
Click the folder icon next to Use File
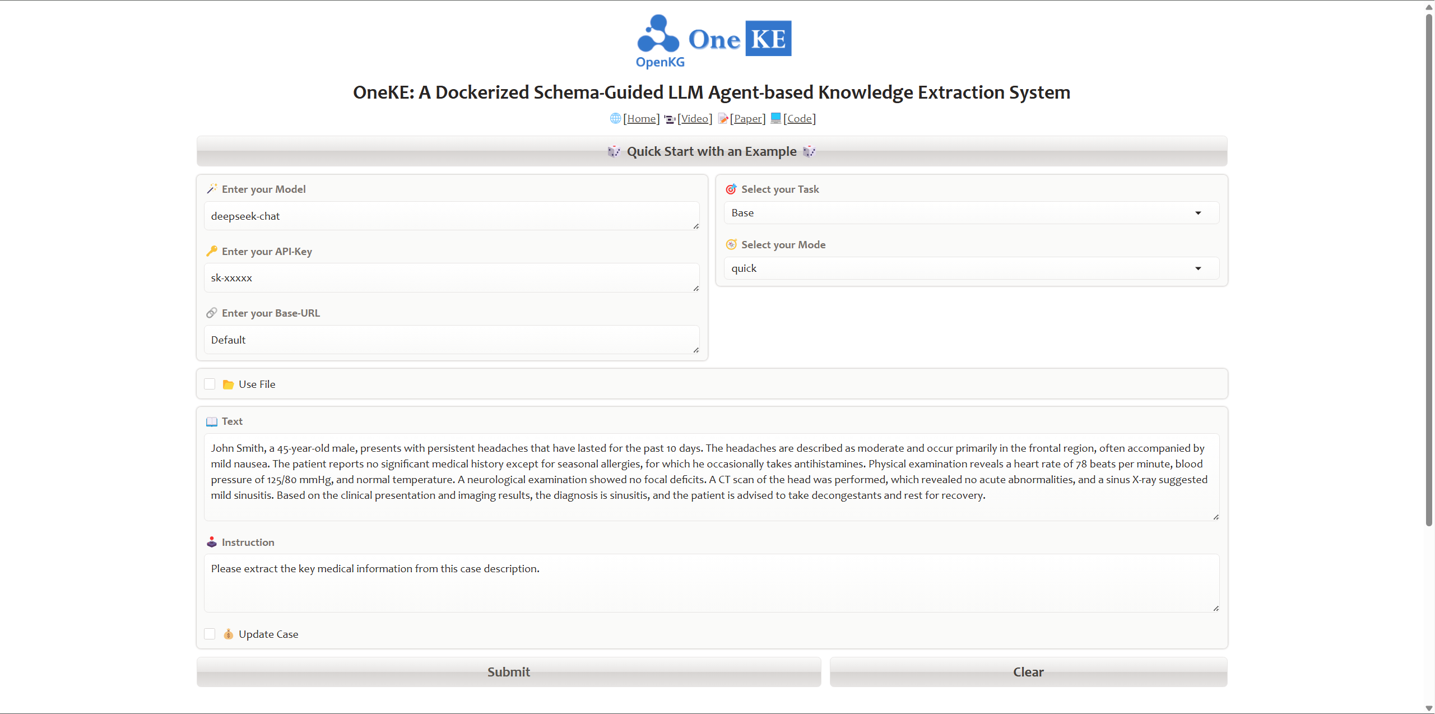tap(228, 384)
